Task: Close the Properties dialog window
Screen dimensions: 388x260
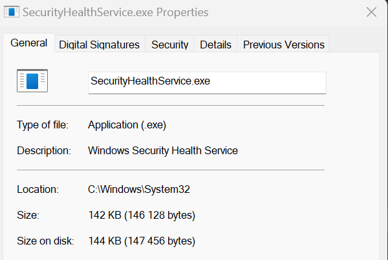Action: point(371,12)
